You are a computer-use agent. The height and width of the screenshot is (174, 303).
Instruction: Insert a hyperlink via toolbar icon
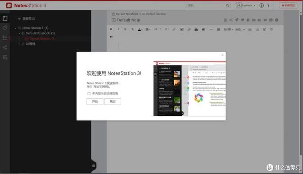(x=189, y=29)
